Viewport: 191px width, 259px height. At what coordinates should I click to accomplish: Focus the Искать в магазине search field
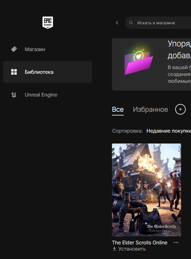(158, 23)
